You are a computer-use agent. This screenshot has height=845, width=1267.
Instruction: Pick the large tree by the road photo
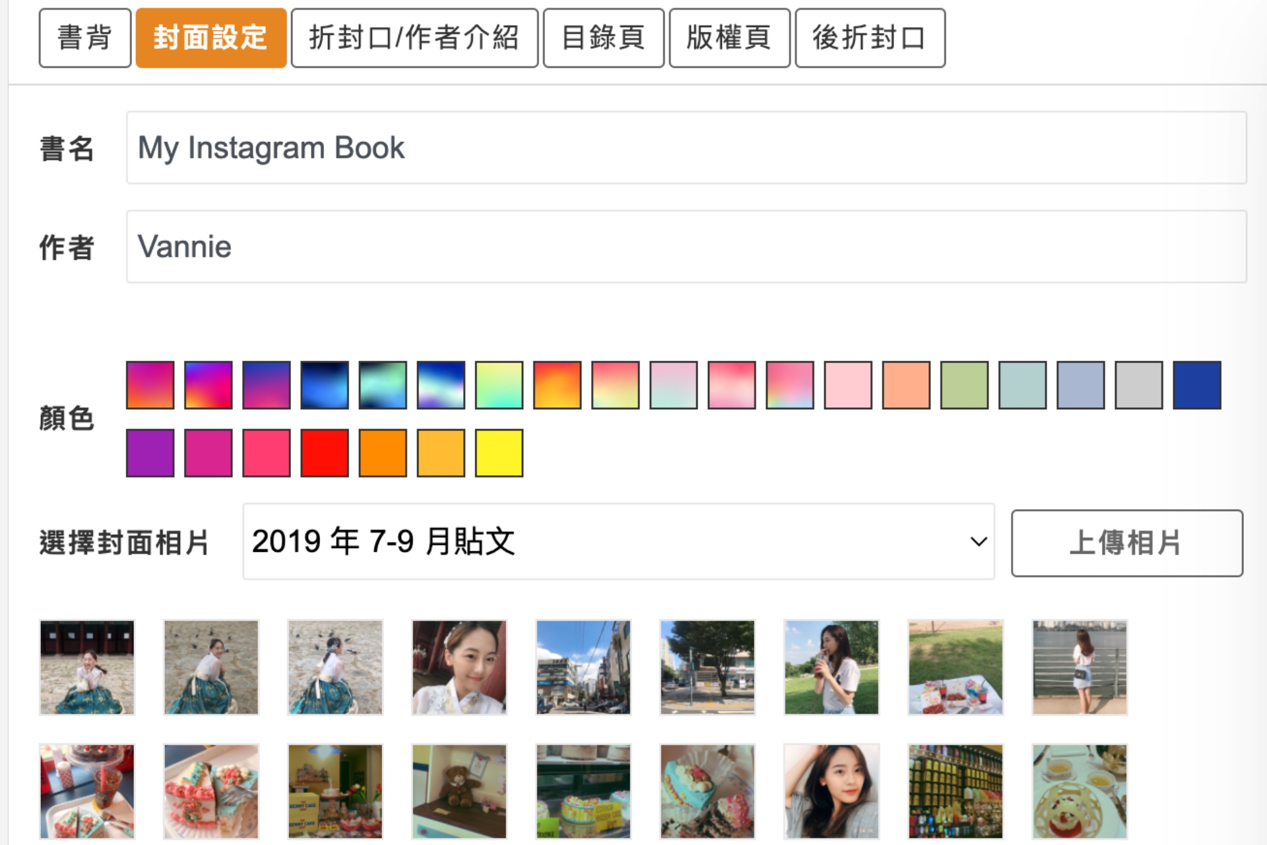707,667
